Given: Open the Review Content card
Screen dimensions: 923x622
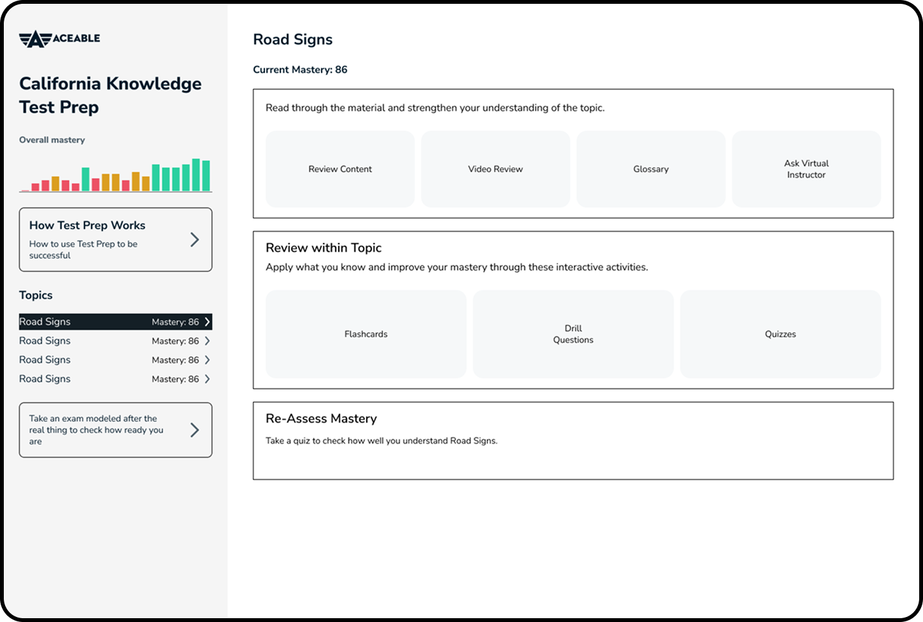Looking at the screenshot, I should point(339,169).
